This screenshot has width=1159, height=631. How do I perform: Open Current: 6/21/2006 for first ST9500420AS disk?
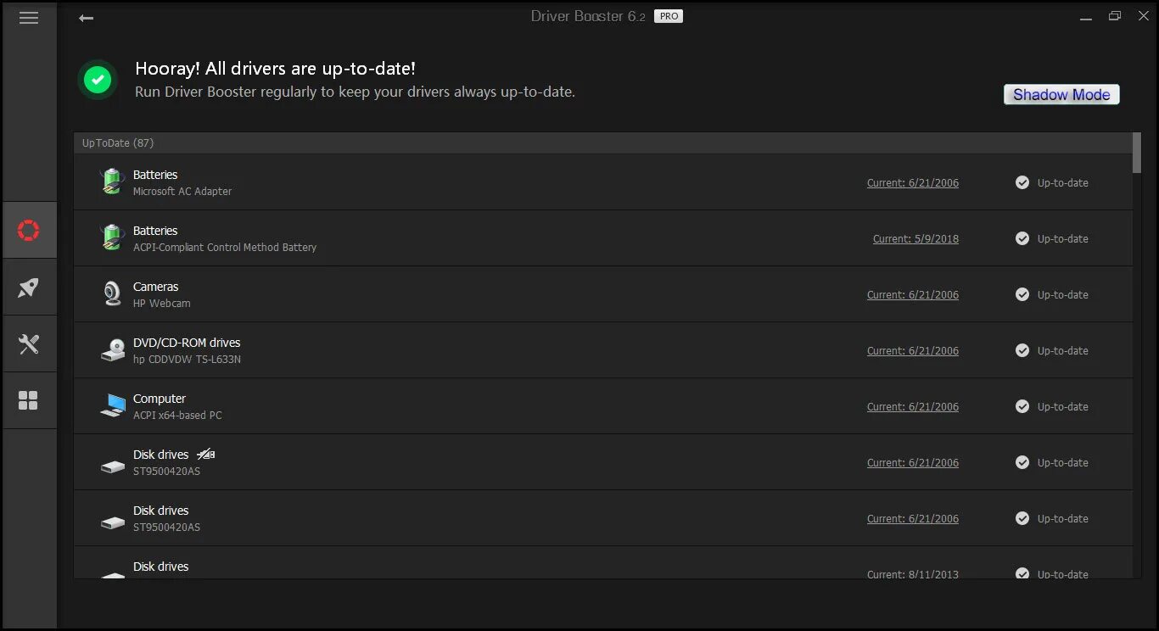(x=913, y=462)
